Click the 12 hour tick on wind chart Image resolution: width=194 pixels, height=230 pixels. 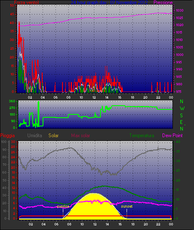coord(94,97)
